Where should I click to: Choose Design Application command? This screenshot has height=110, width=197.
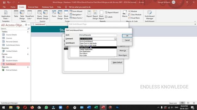pyautogui.click(x=98, y=50)
